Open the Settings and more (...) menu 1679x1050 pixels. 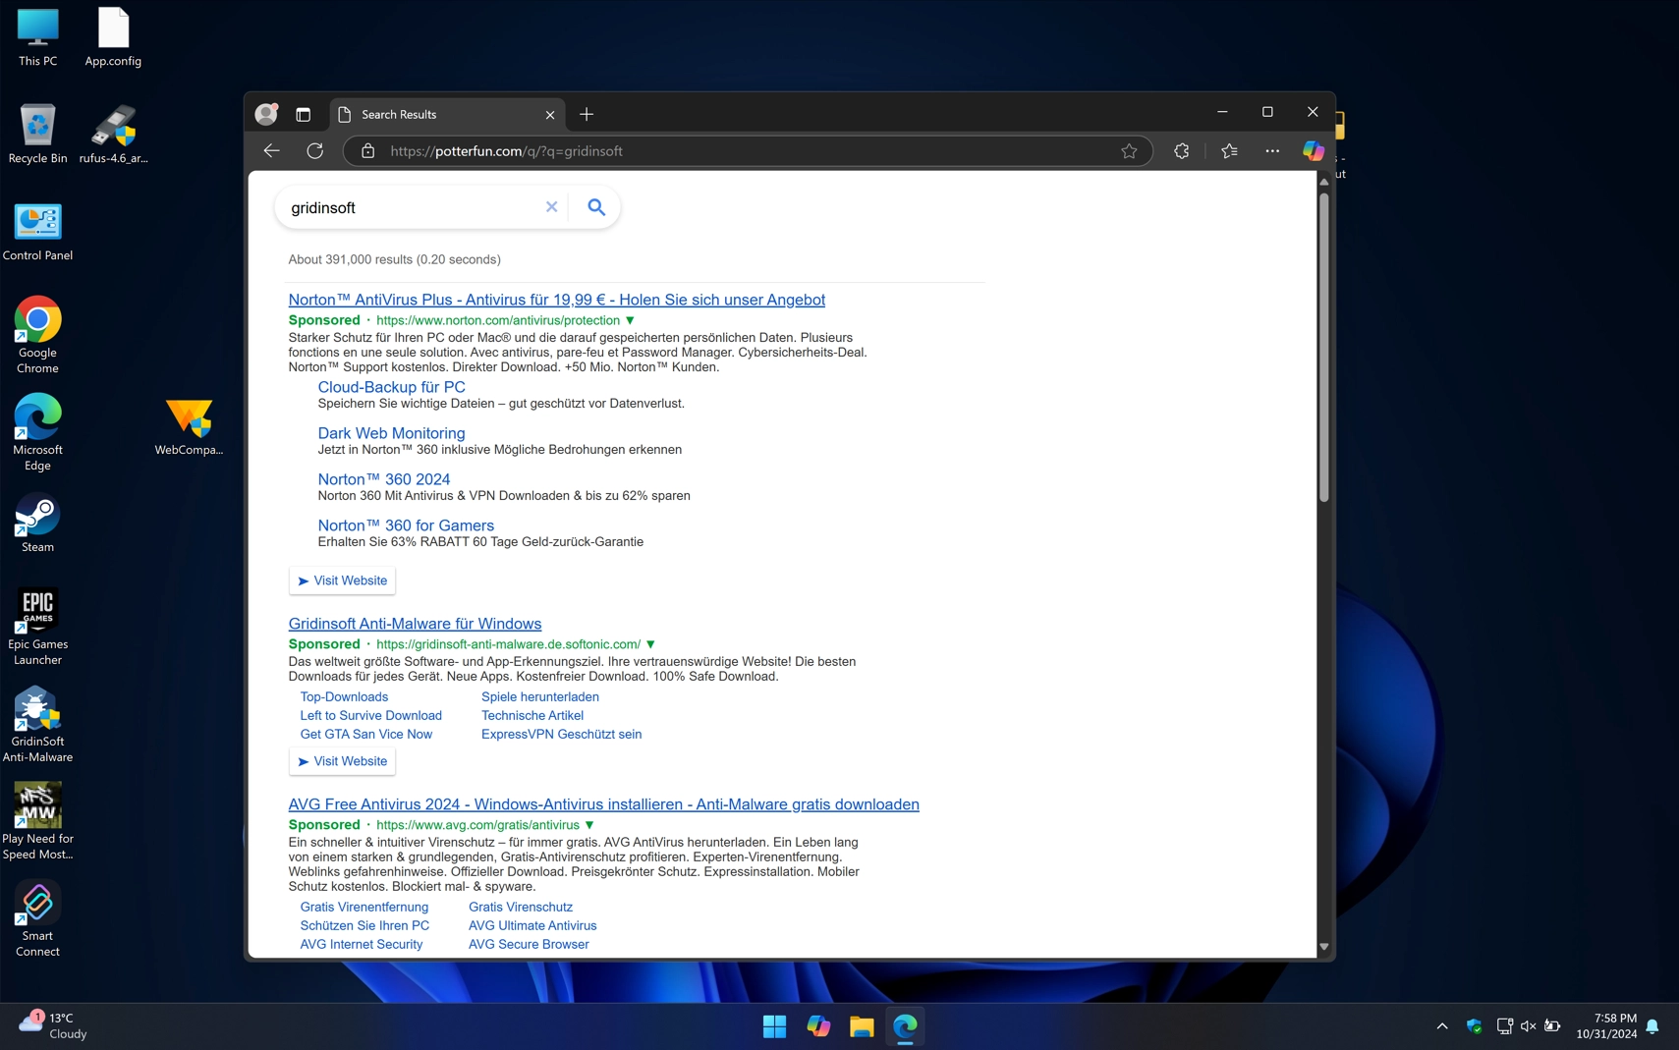(x=1270, y=150)
